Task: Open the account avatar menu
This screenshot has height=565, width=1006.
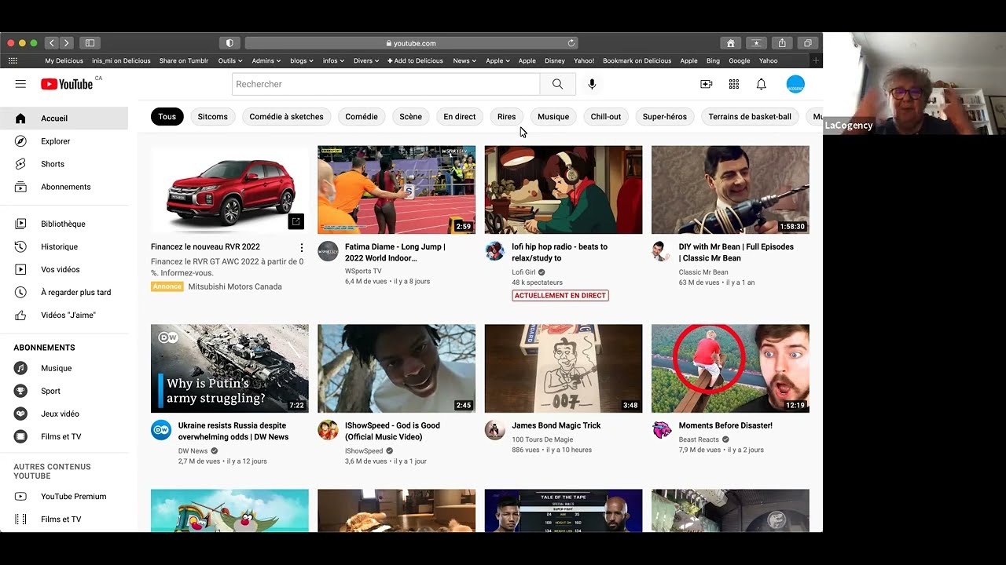Action: pos(795,84)
